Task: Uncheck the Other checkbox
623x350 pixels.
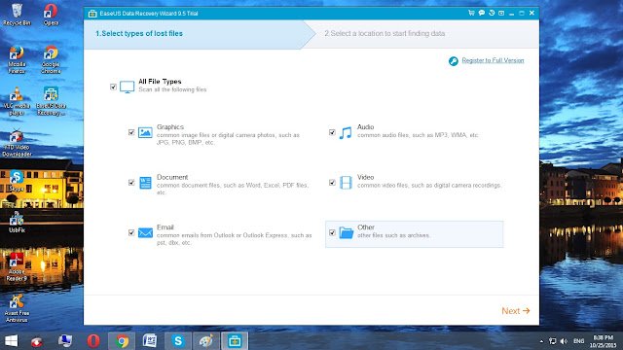Action: (332, 232)
